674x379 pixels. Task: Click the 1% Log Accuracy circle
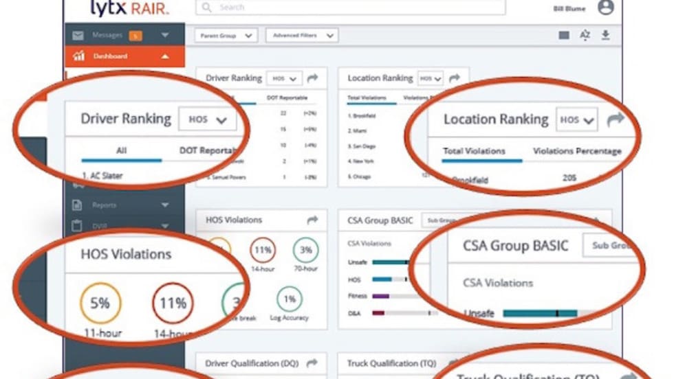290,300
